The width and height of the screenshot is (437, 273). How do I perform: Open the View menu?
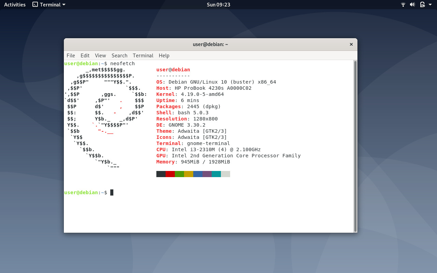(x=100, y=55)
